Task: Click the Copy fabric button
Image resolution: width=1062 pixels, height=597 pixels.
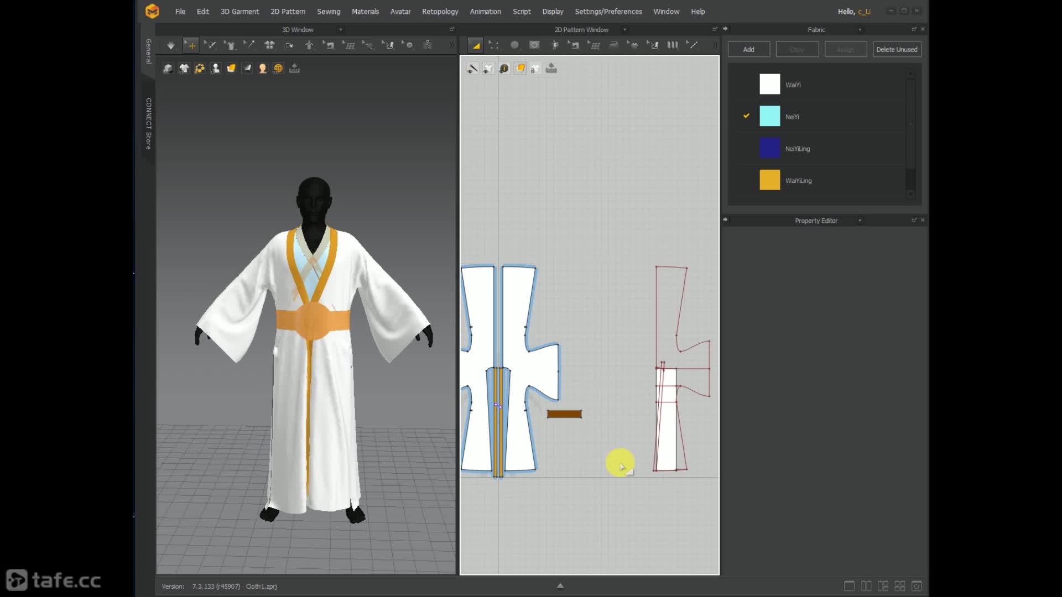Action: [x=797, y=50]
